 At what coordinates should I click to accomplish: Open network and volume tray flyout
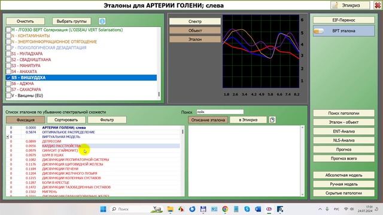[348, 209]
